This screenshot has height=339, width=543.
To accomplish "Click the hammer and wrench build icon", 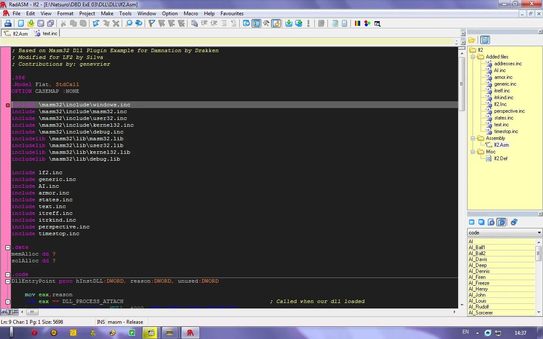I will 266,23.
